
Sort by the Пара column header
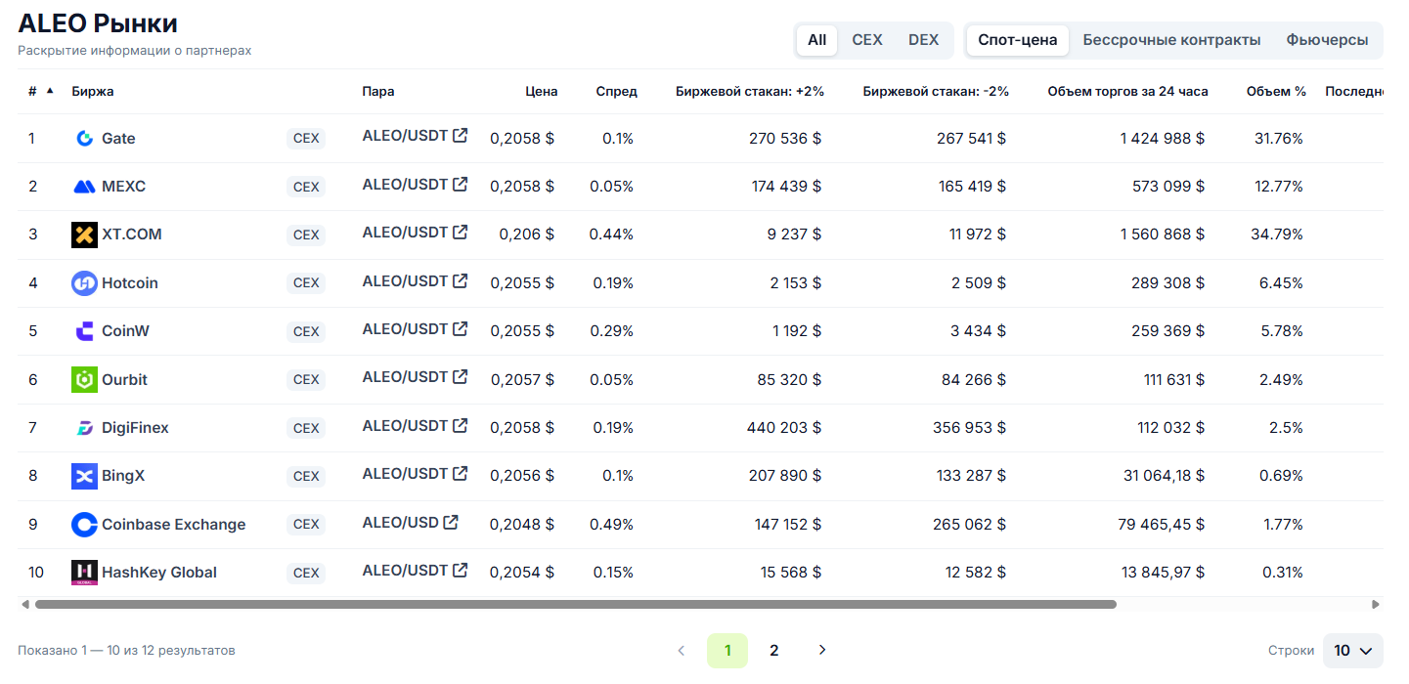click(378, 91)
